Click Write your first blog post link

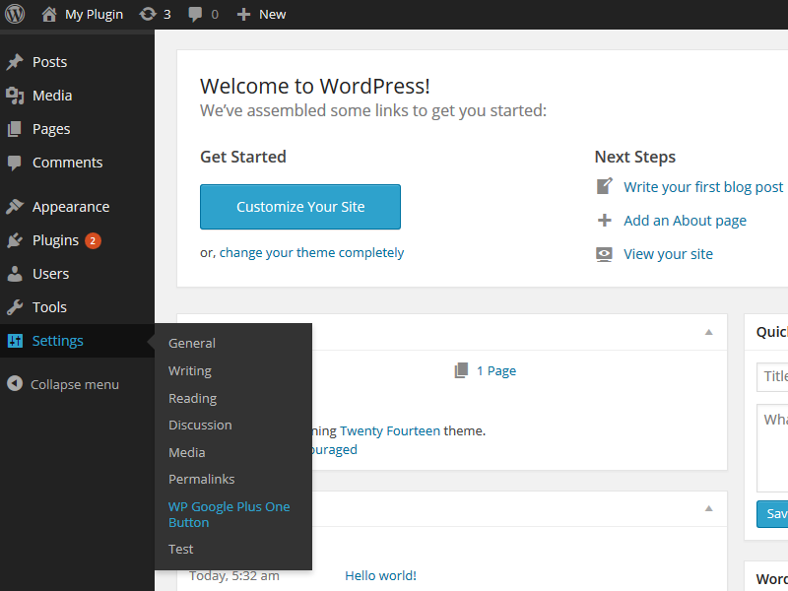pyautogui.click(x=703, y=187)
